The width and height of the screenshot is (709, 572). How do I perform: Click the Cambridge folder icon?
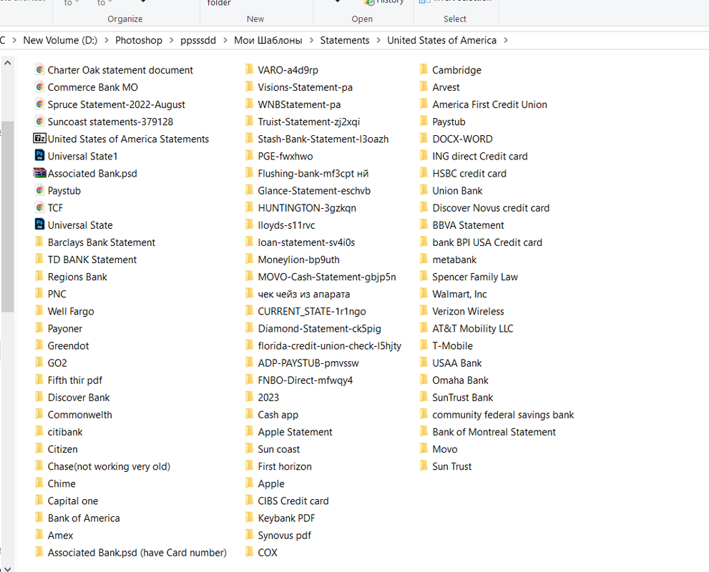[424, 69]
